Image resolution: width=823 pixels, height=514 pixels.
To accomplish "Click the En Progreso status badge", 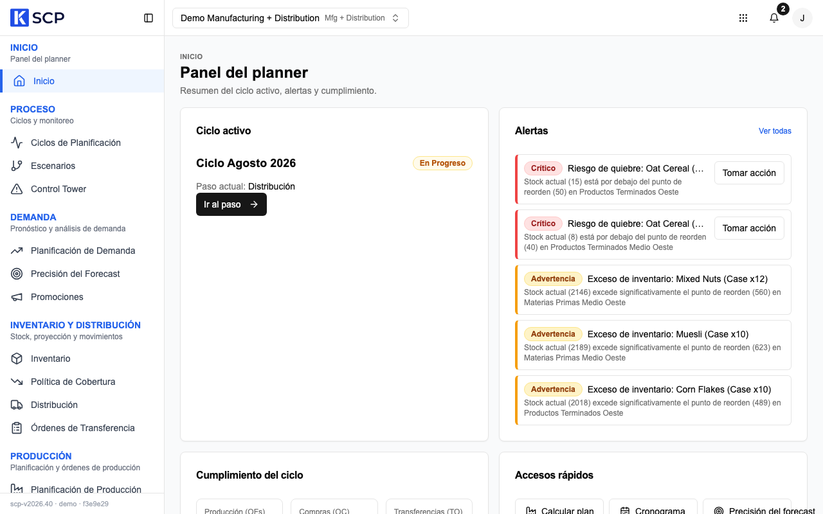I will [442, 163].
